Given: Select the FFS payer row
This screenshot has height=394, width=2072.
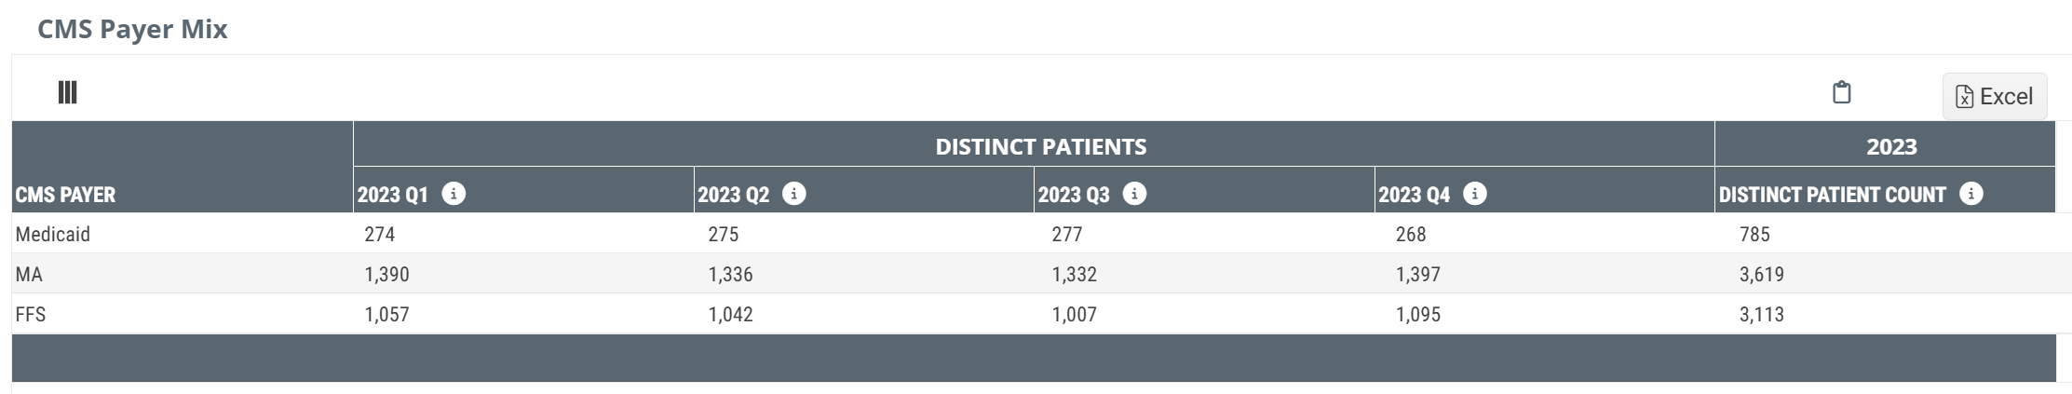Looking at the screenshot, I should 31,314.
